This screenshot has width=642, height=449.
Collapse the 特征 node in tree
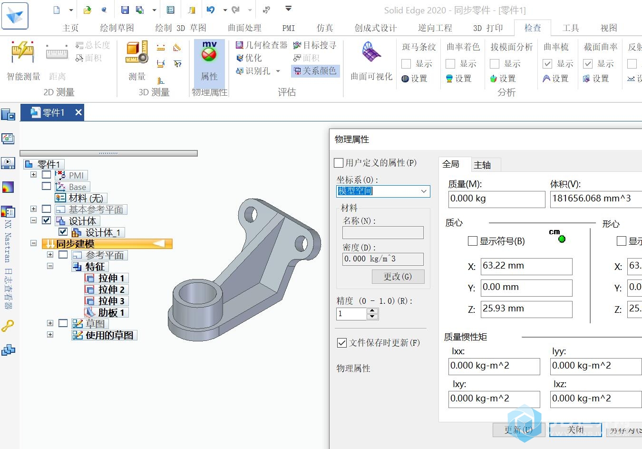tap(50, 266)
